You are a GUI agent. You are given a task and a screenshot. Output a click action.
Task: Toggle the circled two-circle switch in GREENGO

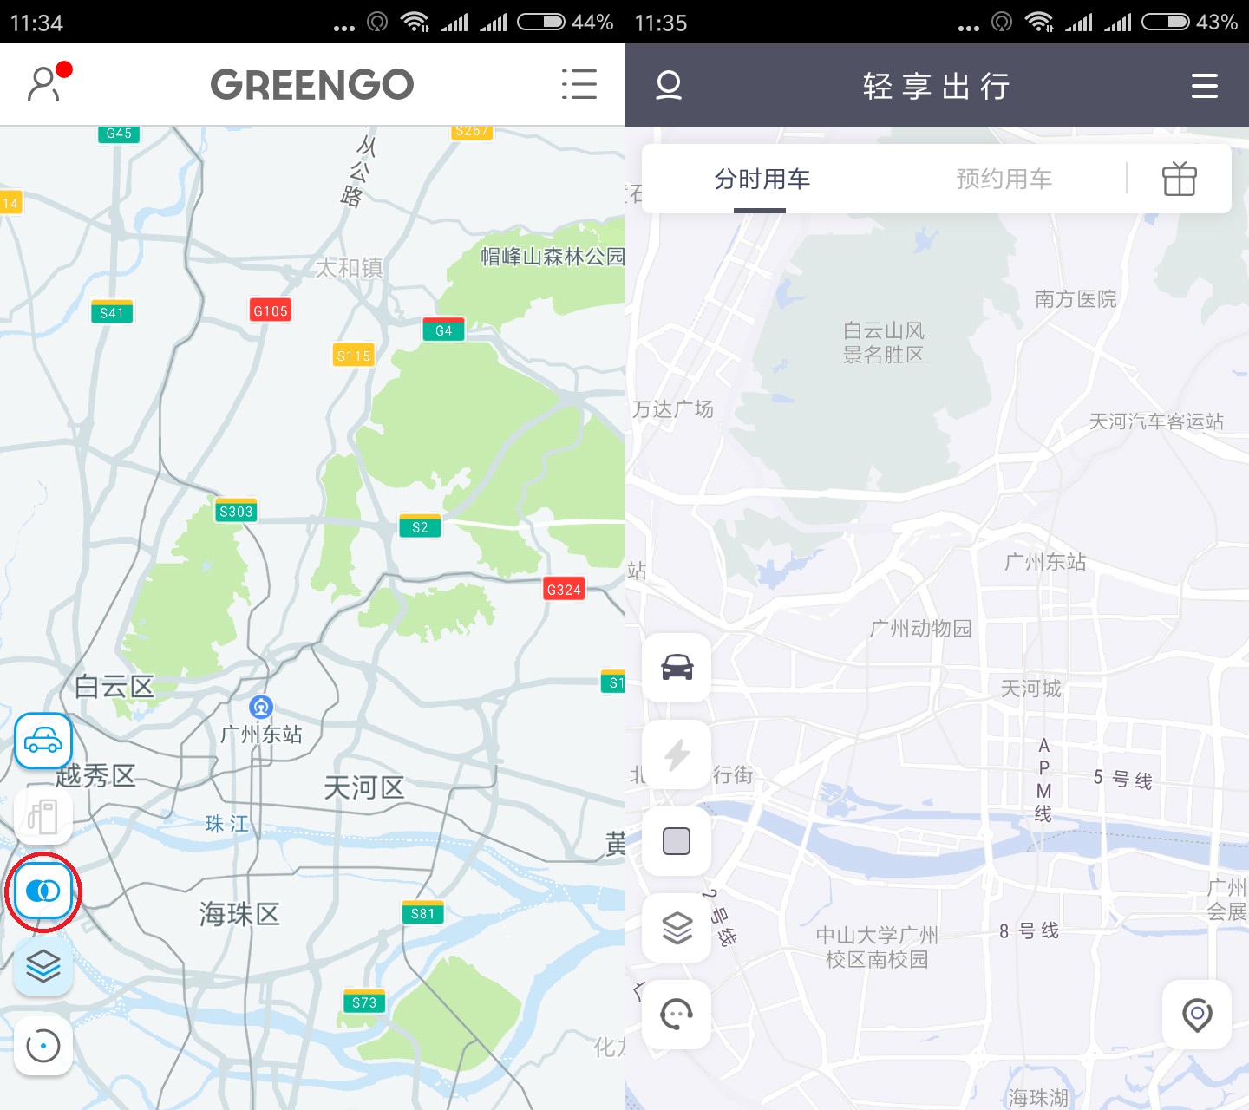pyautogui.click(x=43, y=891)
